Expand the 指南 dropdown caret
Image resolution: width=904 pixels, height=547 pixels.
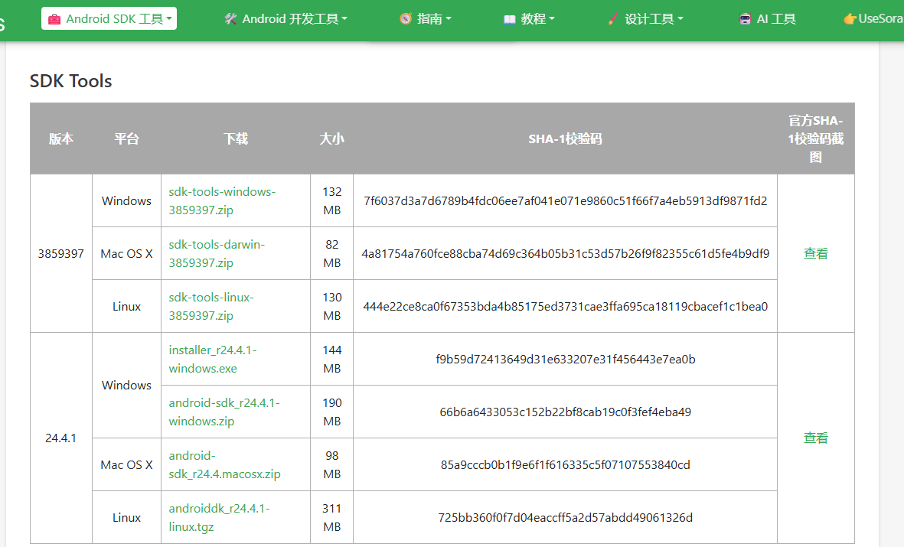click(449, 19)
